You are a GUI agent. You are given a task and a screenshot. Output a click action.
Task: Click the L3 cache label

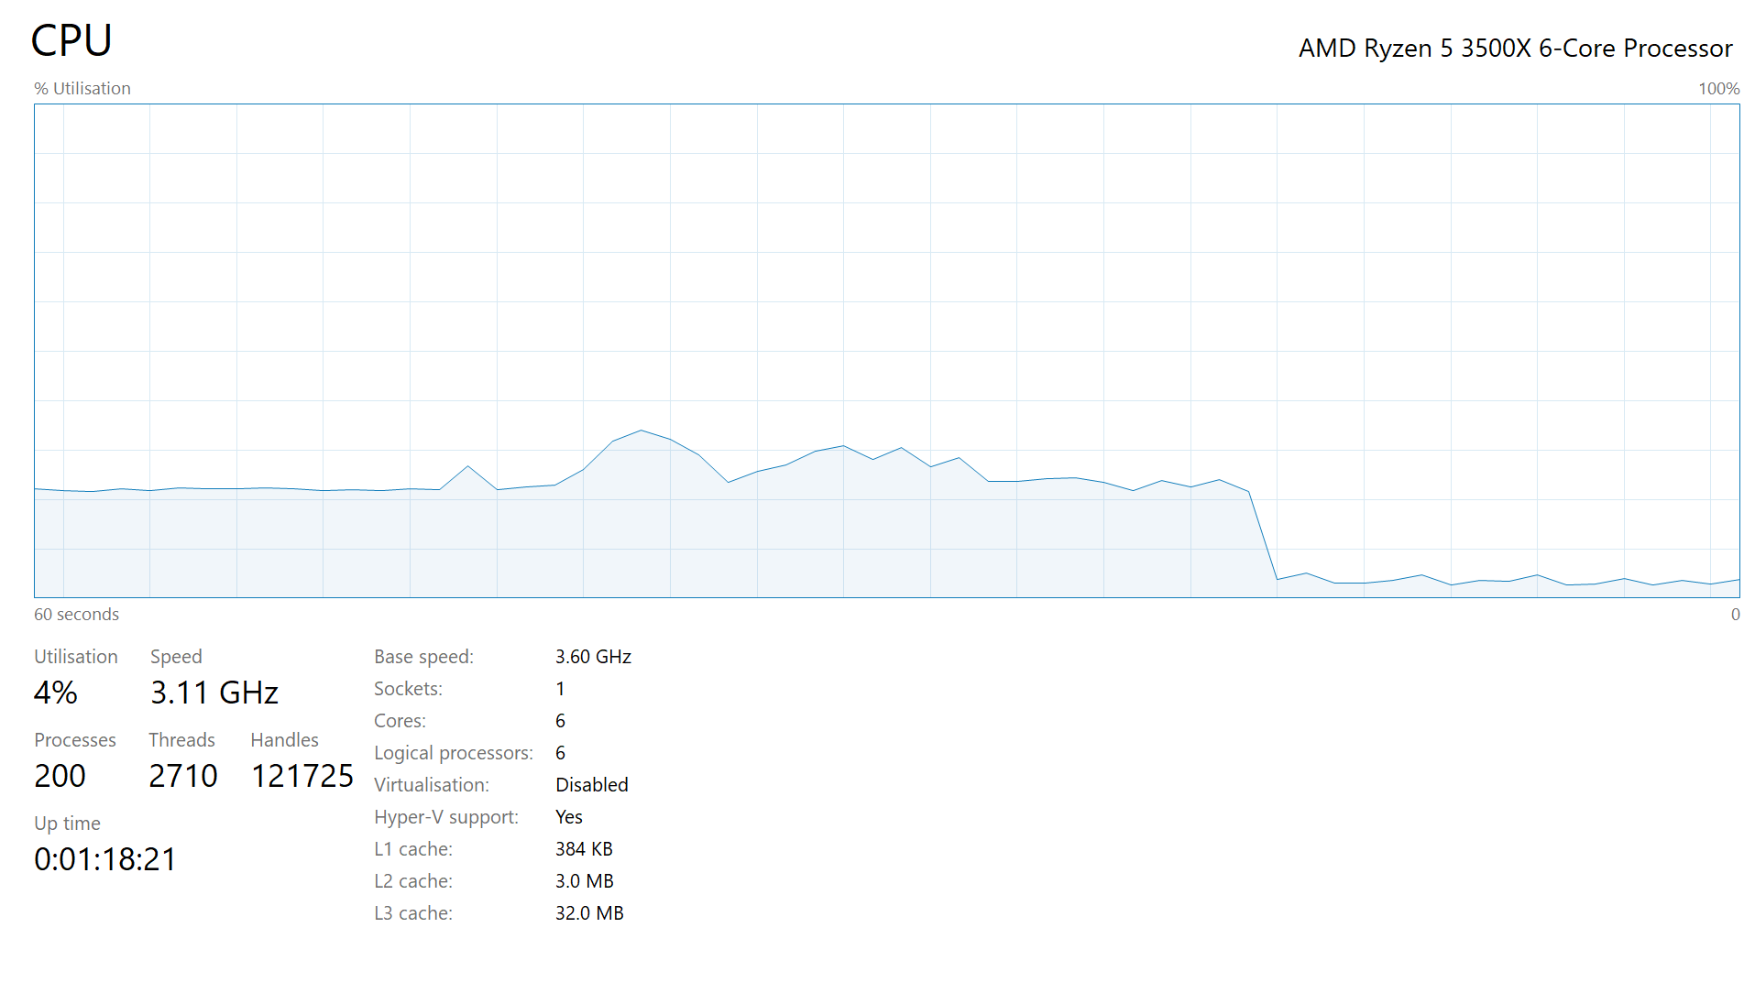pos(413,912)
